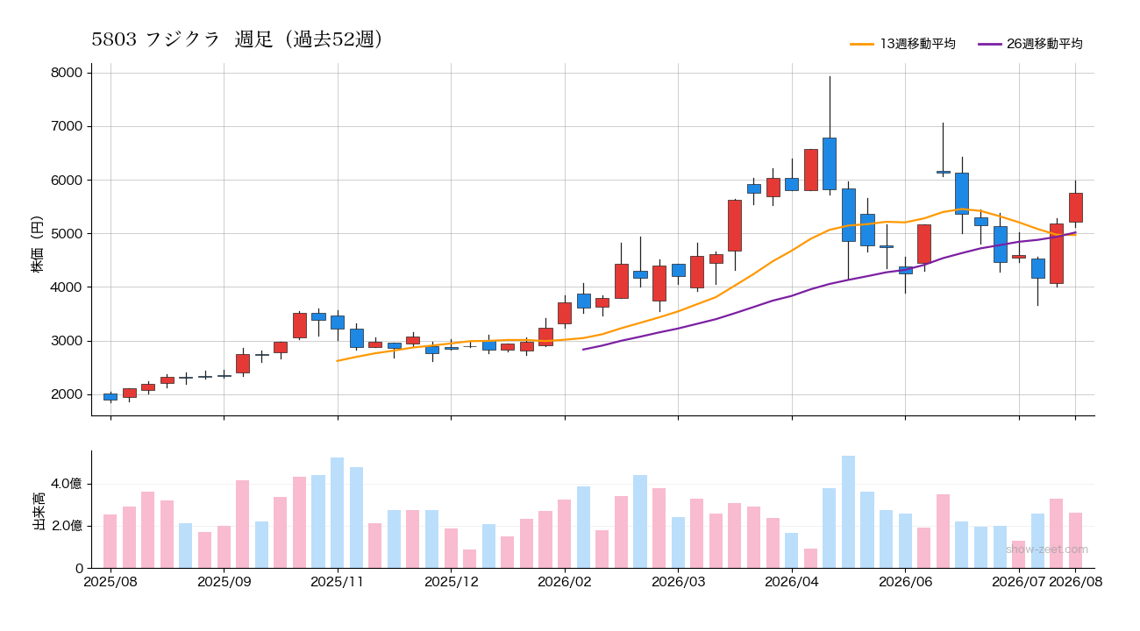Click the "出来高" volume axis label
This screenshot has width=1140, height=631.
[x=38, y=512]
